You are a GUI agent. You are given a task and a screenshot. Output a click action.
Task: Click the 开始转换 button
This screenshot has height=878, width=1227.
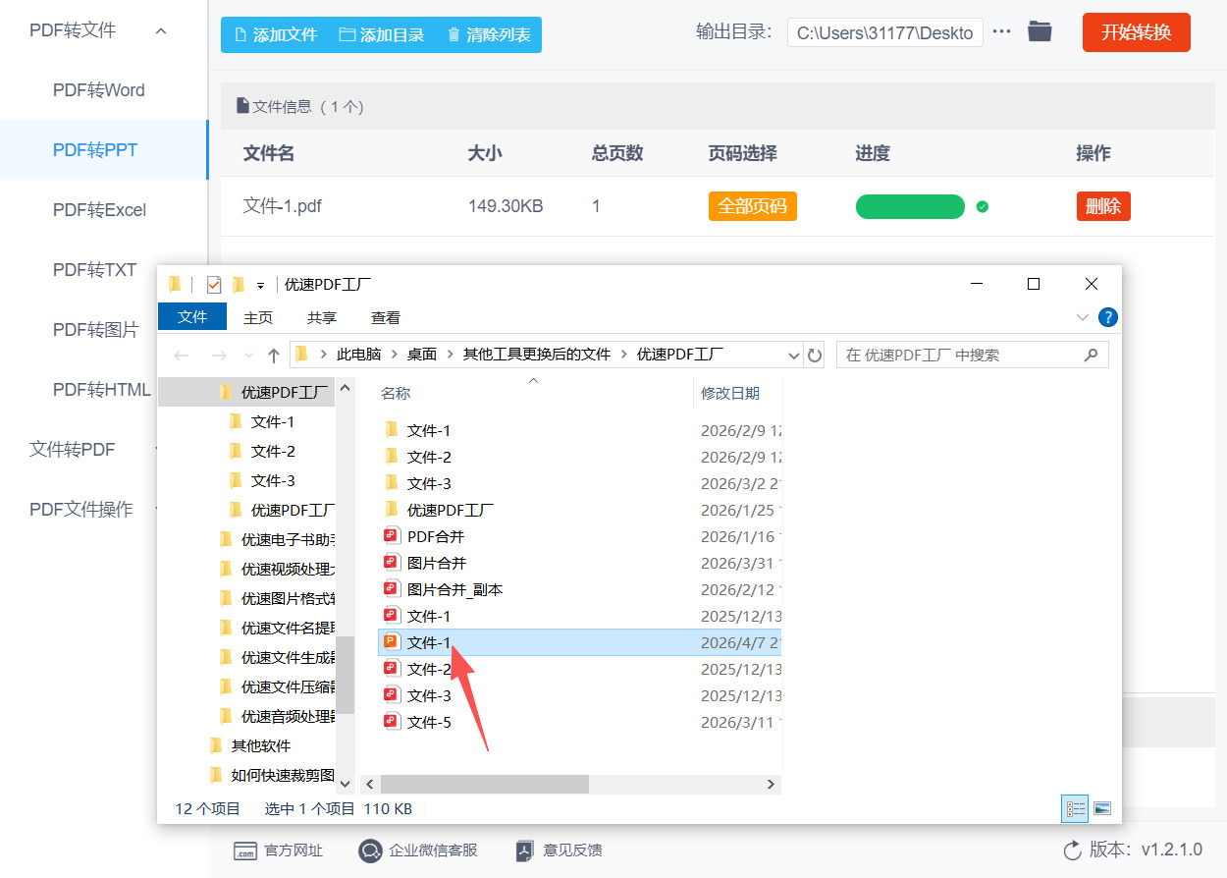click(1136, 32)
